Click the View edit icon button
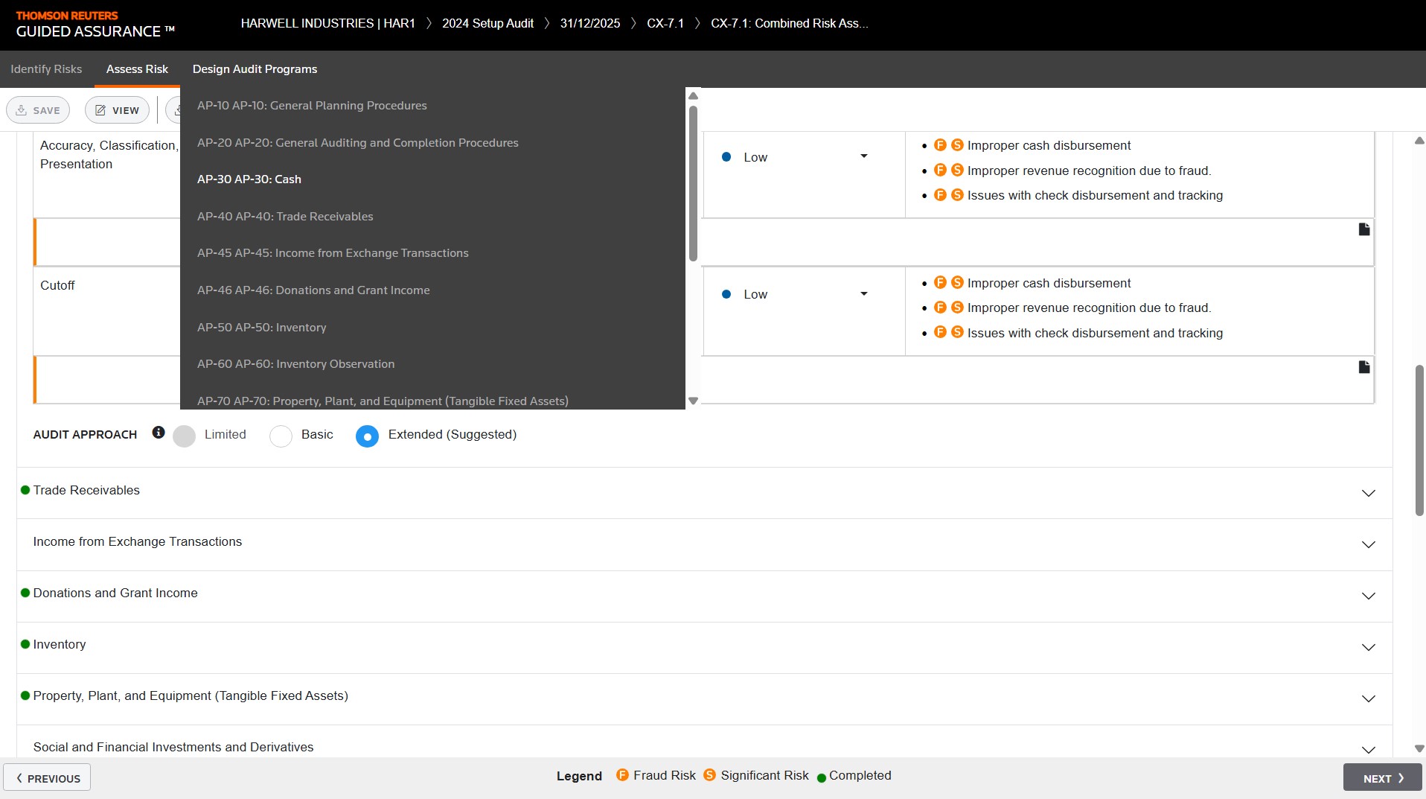The width and height of the screenshot is (1426, 799). tap(117, 110)
